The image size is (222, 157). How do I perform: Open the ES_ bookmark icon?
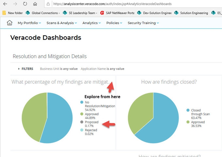[213, 13]
